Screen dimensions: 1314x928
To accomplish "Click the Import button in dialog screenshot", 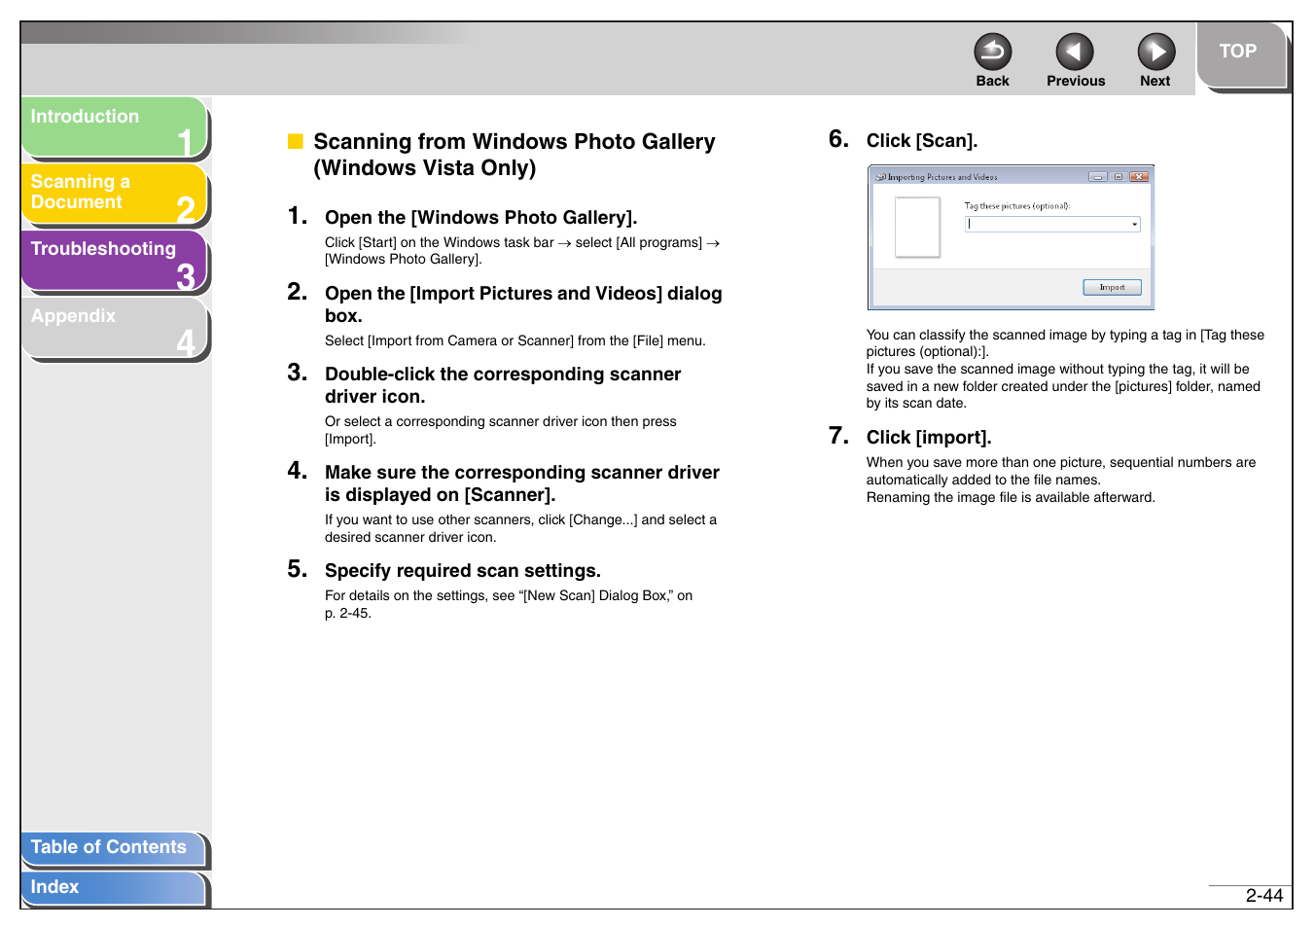I will click(1112, 287).
